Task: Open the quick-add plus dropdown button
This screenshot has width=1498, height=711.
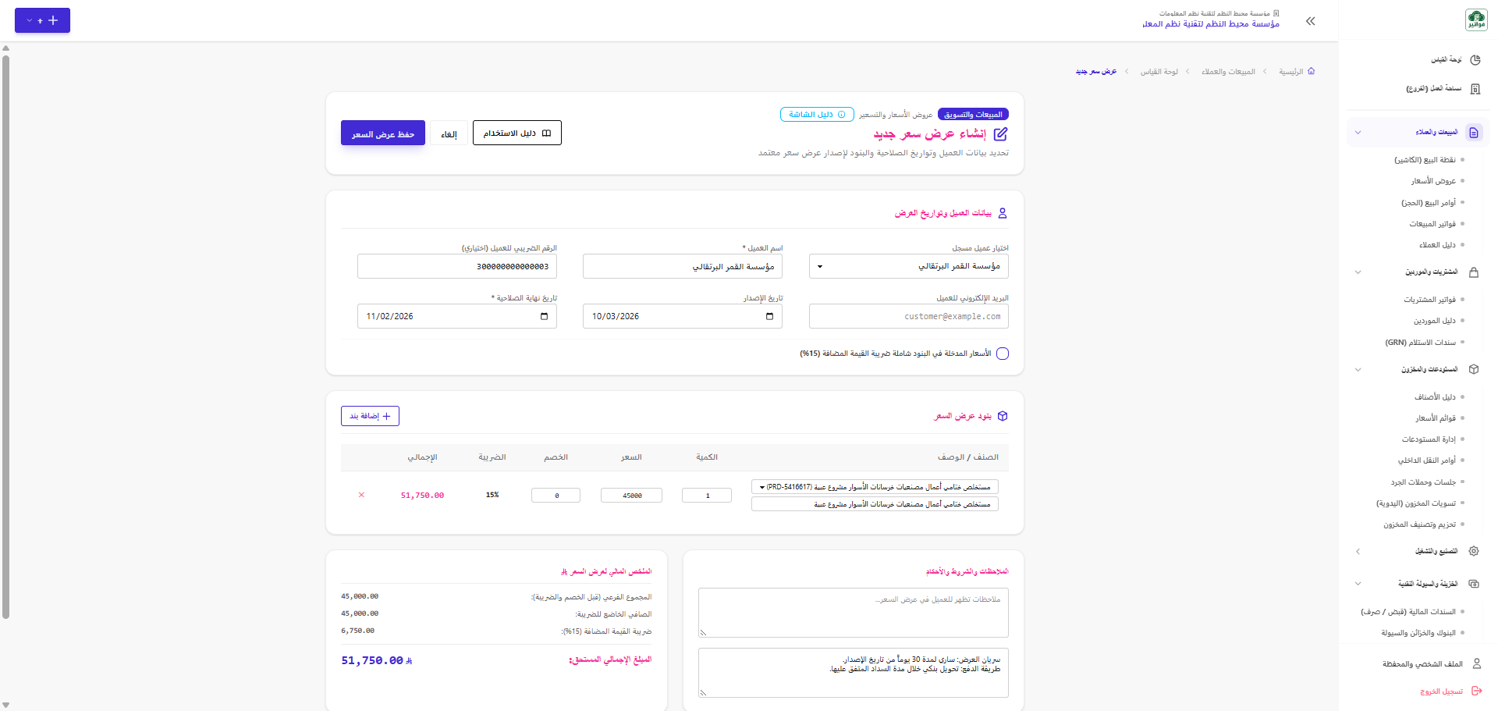Action: click(x=42, y=20)
